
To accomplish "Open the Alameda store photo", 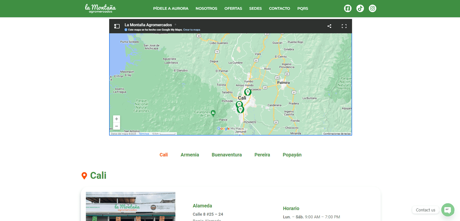I will click(x=131, y=206).
